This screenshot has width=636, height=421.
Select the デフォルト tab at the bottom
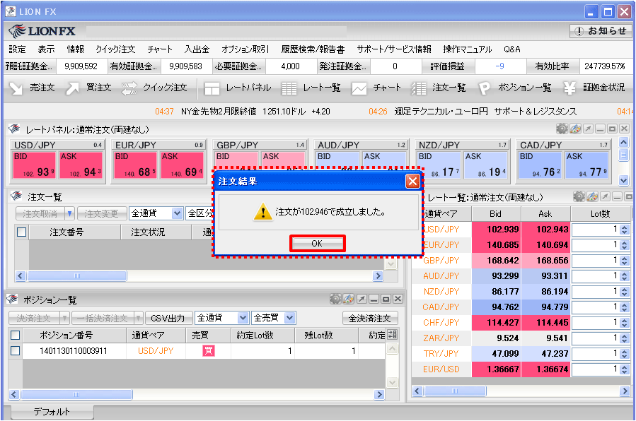point(52,412)
